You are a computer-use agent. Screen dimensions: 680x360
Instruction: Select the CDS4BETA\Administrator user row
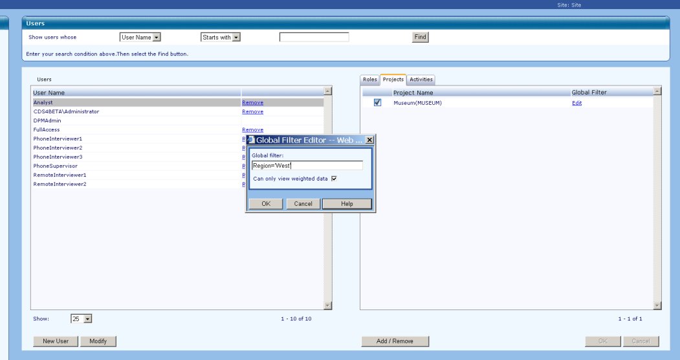pos(178,112)
